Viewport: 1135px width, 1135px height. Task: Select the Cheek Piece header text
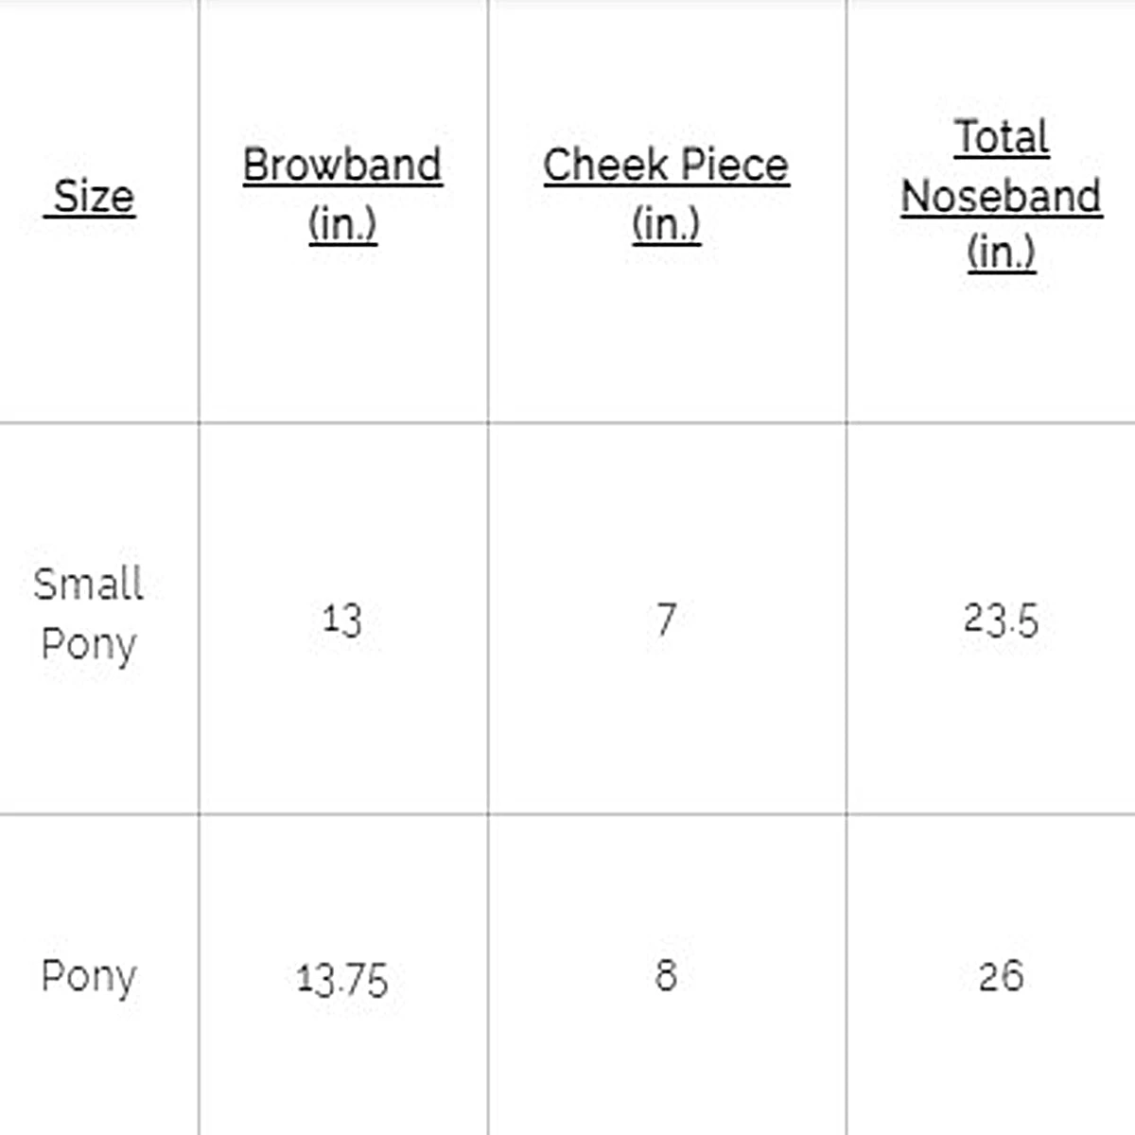[666, 166]
